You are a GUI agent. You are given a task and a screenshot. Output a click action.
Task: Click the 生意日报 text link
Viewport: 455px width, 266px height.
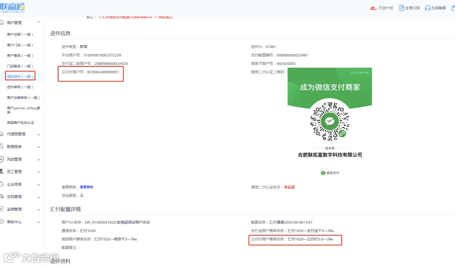coord(412,8)
